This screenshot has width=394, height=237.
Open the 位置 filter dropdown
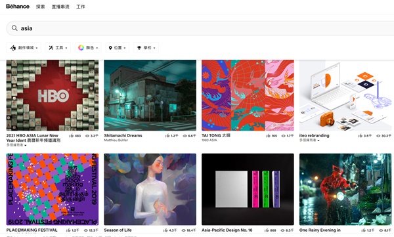pyautogui.click(x=118, y=48)
